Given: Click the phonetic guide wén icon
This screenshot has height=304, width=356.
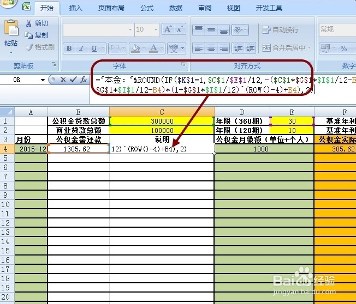Looking at the screenshot, I should tap(174, 48).
